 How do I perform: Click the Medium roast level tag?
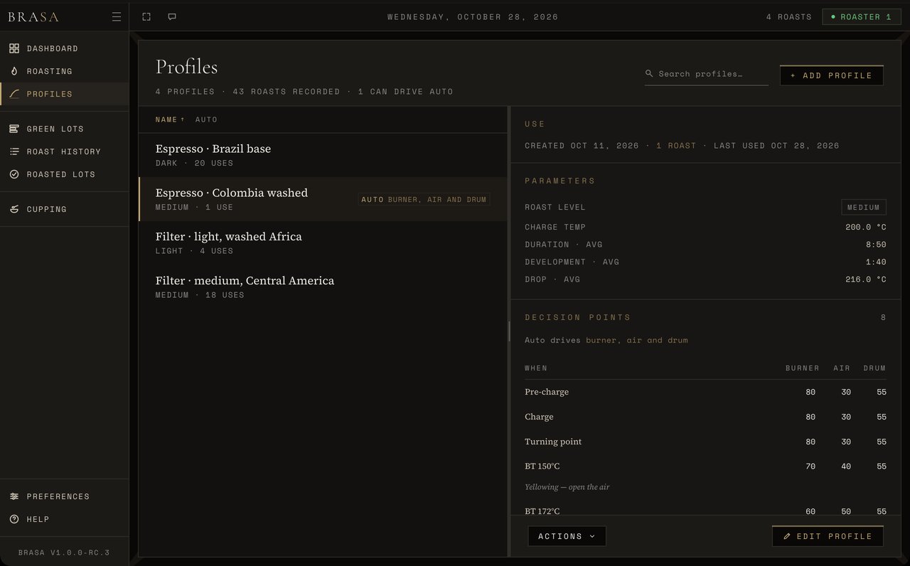(x=864, y=208)
